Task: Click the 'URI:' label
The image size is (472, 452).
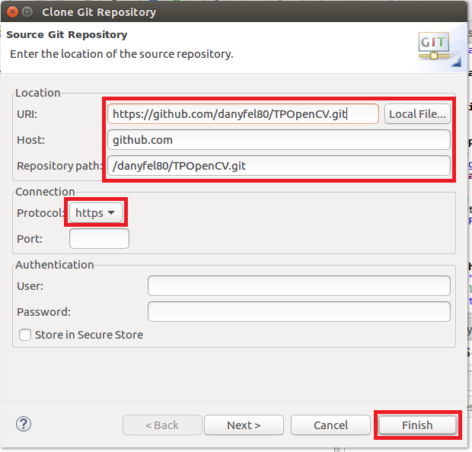Action: (27, 114)
